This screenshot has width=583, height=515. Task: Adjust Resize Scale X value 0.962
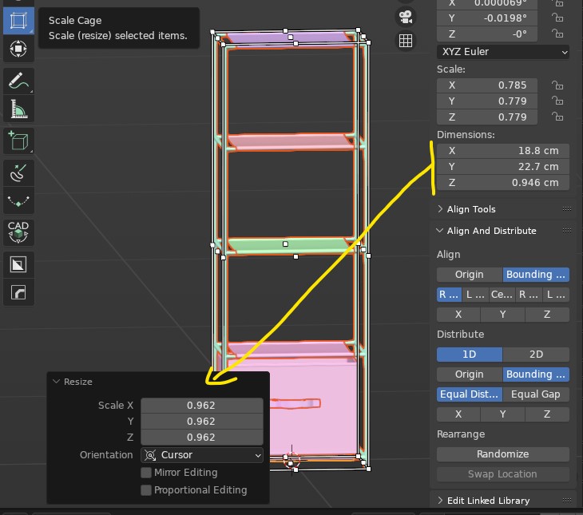pyautogui.click(x=202, y=406)
